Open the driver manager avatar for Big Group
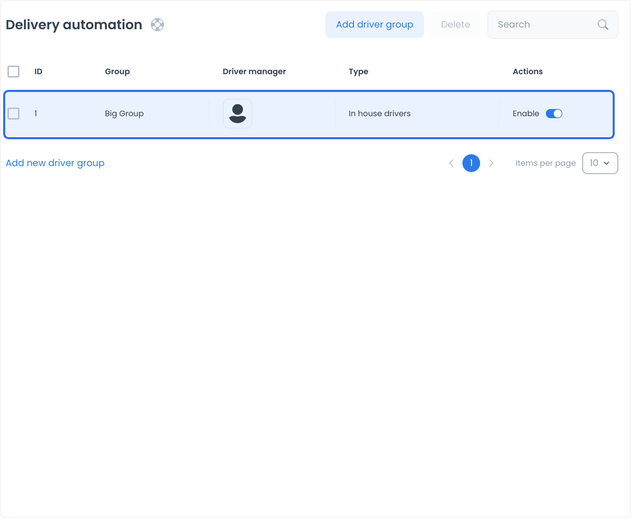The width and height of the screenshot is (631, 518). (238, 113)
